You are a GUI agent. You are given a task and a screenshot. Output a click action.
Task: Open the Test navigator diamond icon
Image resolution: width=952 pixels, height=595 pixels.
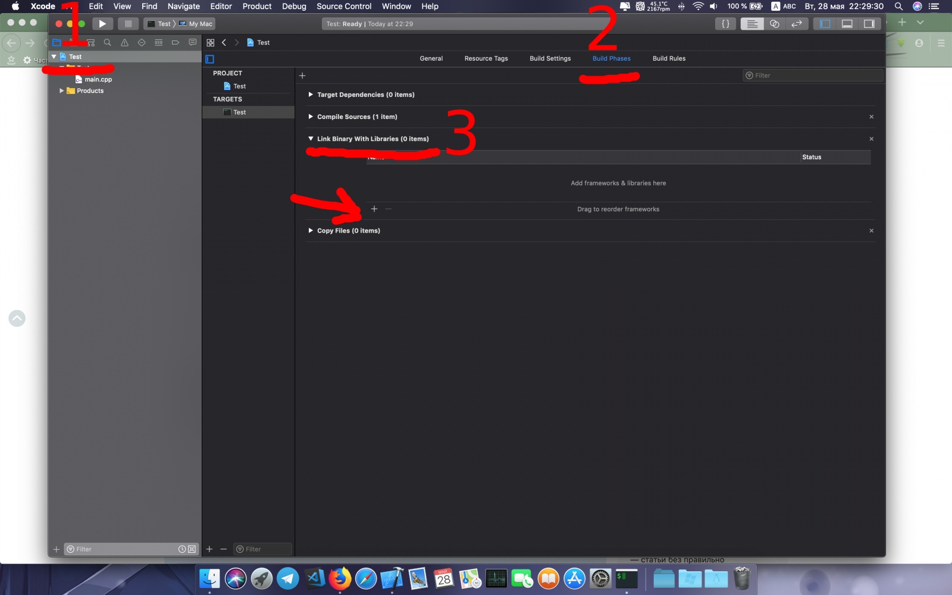pyautogui.click(x=142, y=43)
